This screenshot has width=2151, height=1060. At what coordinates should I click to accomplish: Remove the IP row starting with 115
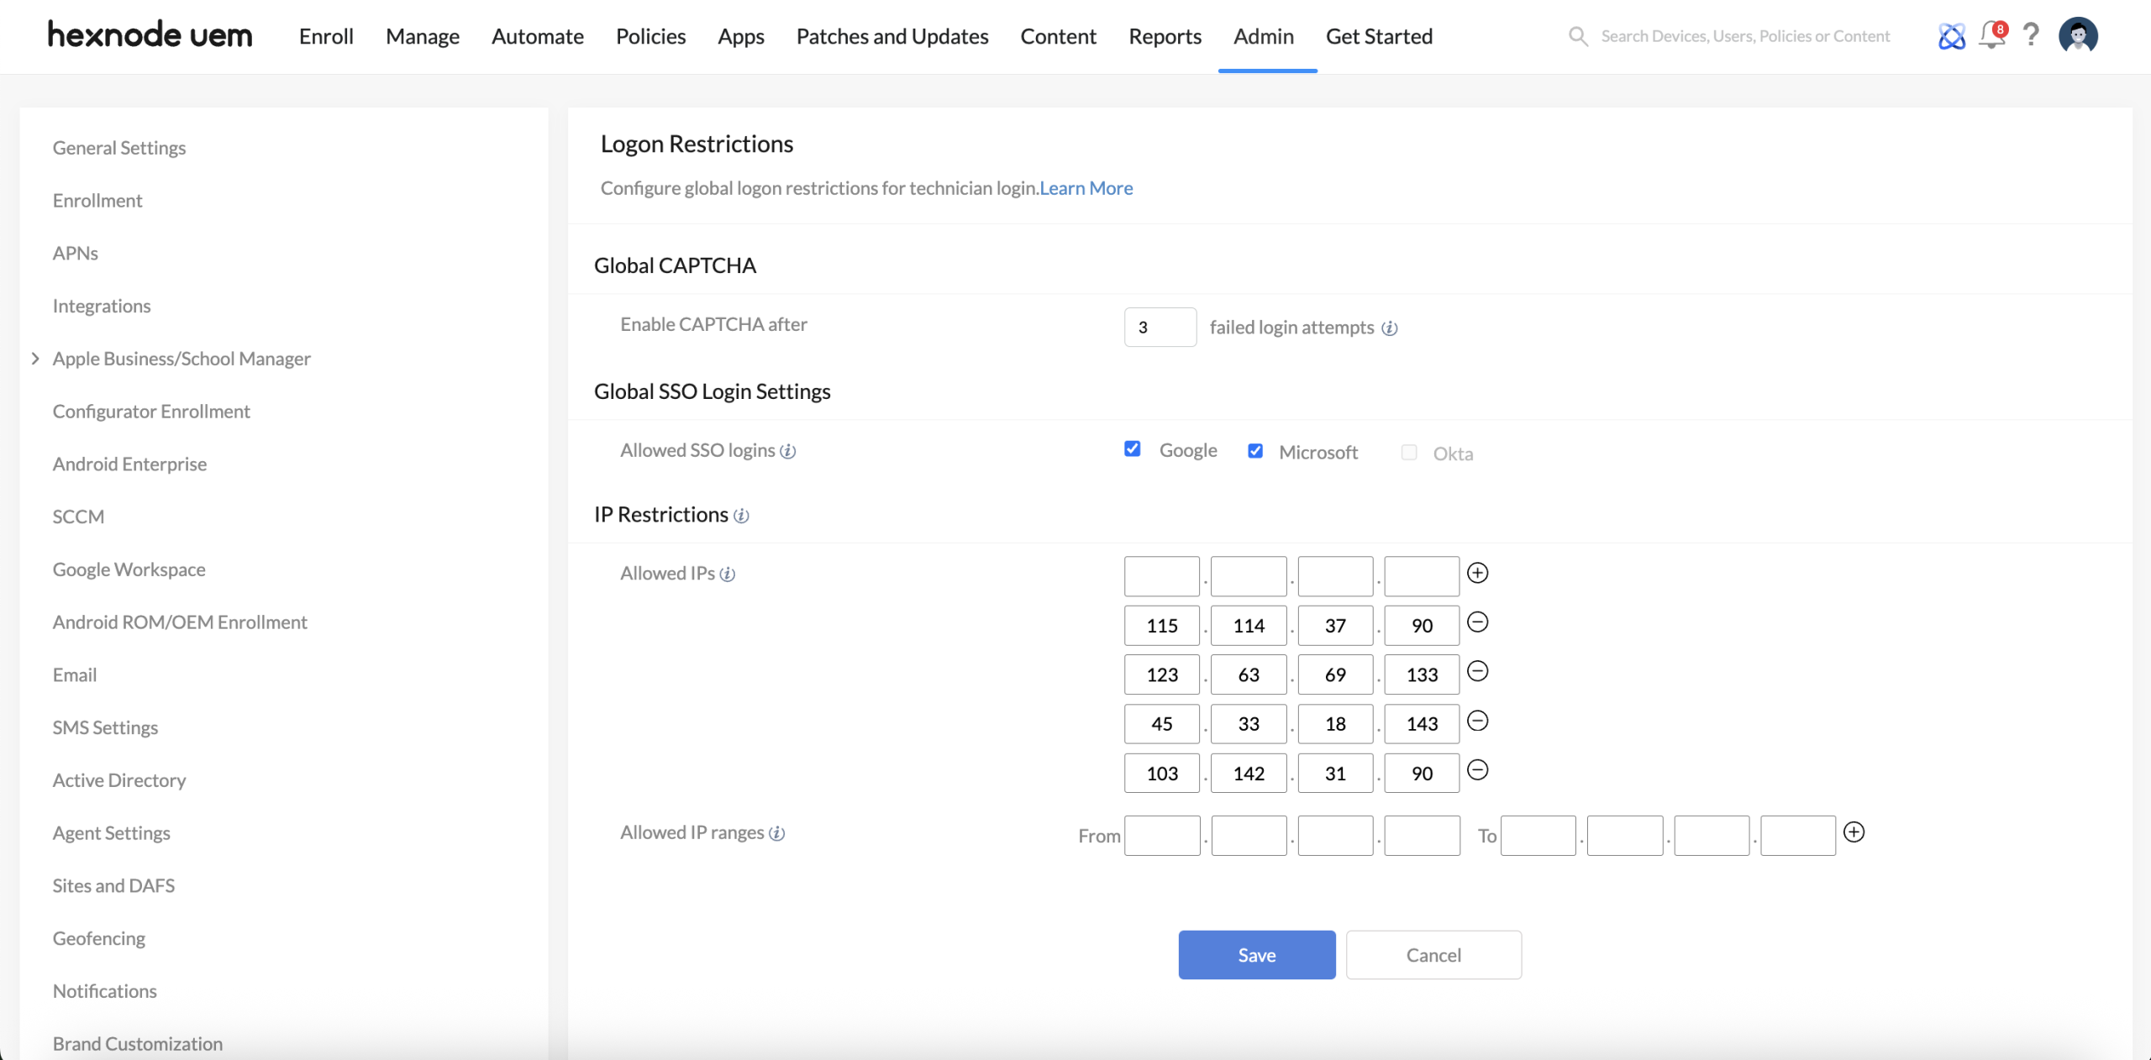[x=1478, y=622]
